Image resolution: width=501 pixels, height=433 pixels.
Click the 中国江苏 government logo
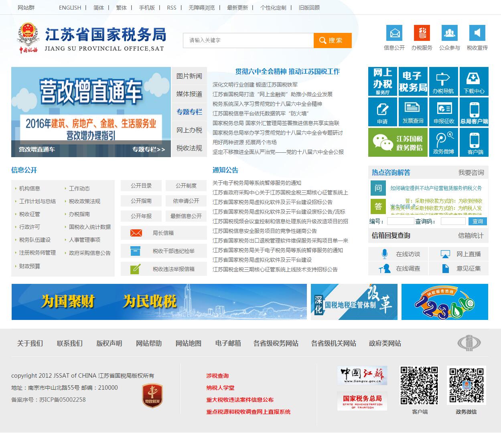click(x=362, y=375)
